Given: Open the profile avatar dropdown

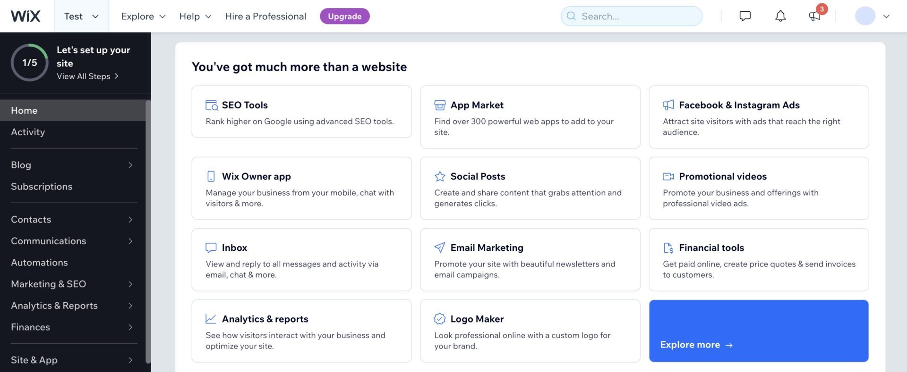Looking at the screenshot, I should 872,16.
